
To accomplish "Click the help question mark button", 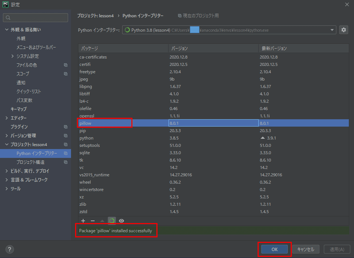I will click(x=9, y=249).
